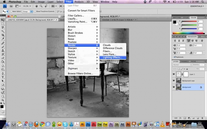Hide Layer 1 using its eye icon
The width and height of the screenshot is (207, 129).
point(174,74)
